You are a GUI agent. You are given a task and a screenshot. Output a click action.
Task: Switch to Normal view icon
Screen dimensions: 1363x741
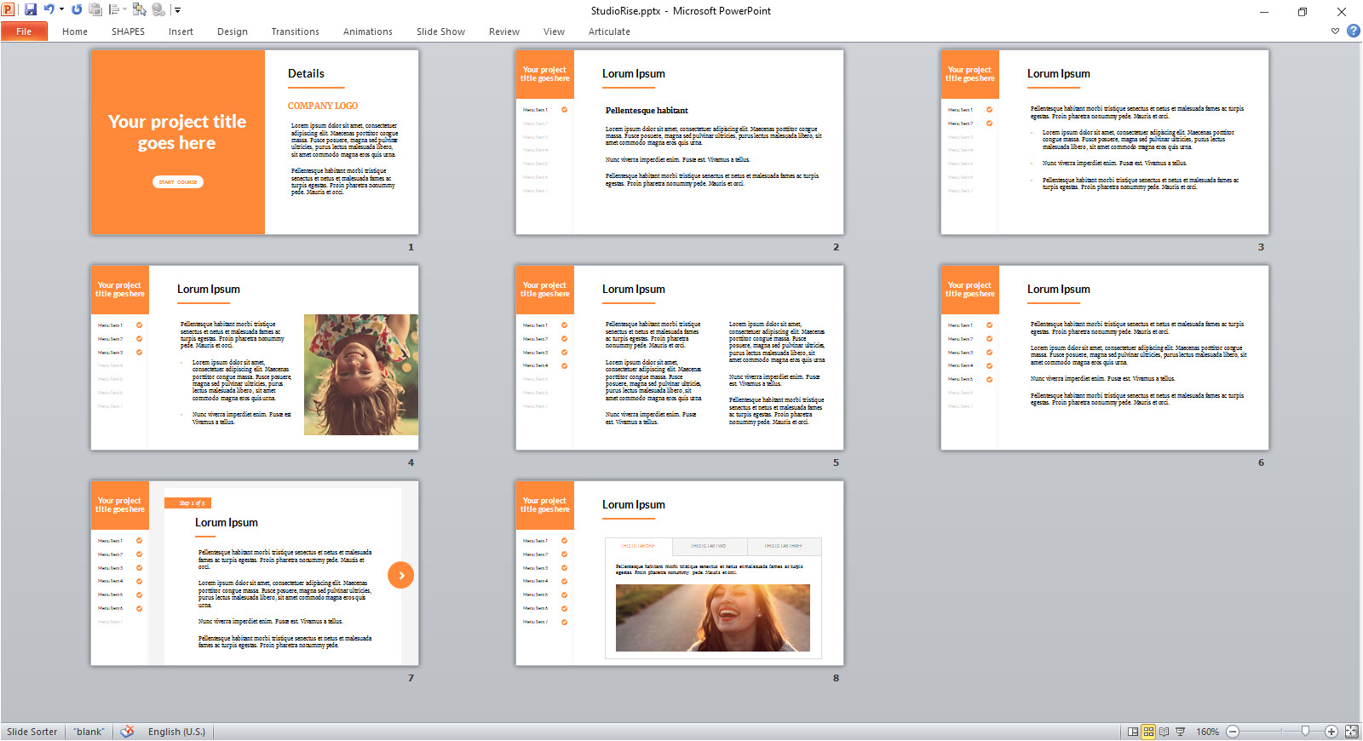[x=1133, y=732]
